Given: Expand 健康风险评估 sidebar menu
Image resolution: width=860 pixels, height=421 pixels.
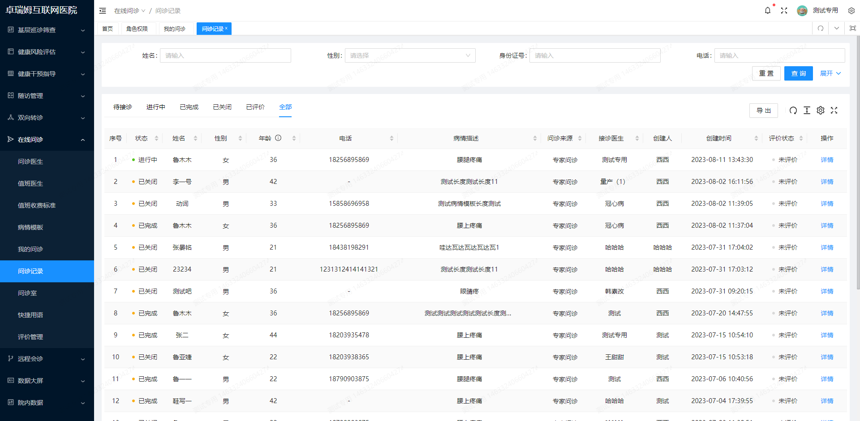Looking at the screenshot, I should [47, 52].
